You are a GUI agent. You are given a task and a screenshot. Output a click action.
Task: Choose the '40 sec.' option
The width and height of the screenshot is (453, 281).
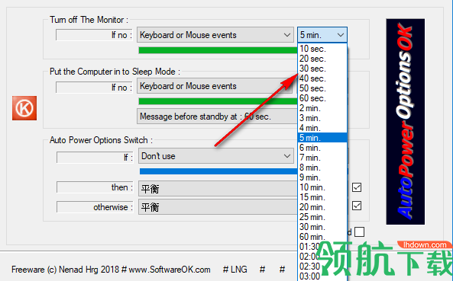click(x=322, y=78)
